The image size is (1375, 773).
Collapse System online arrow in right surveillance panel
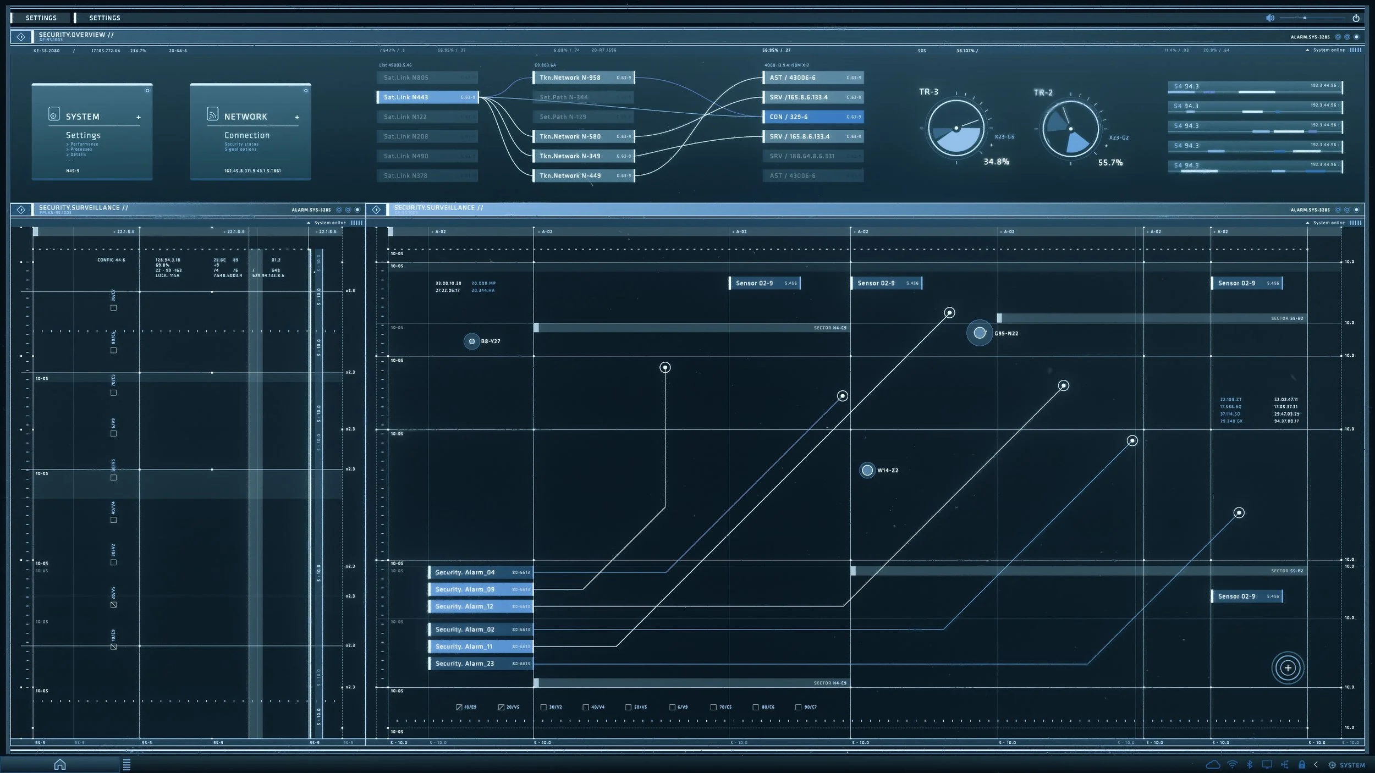tap(1307, 223)
